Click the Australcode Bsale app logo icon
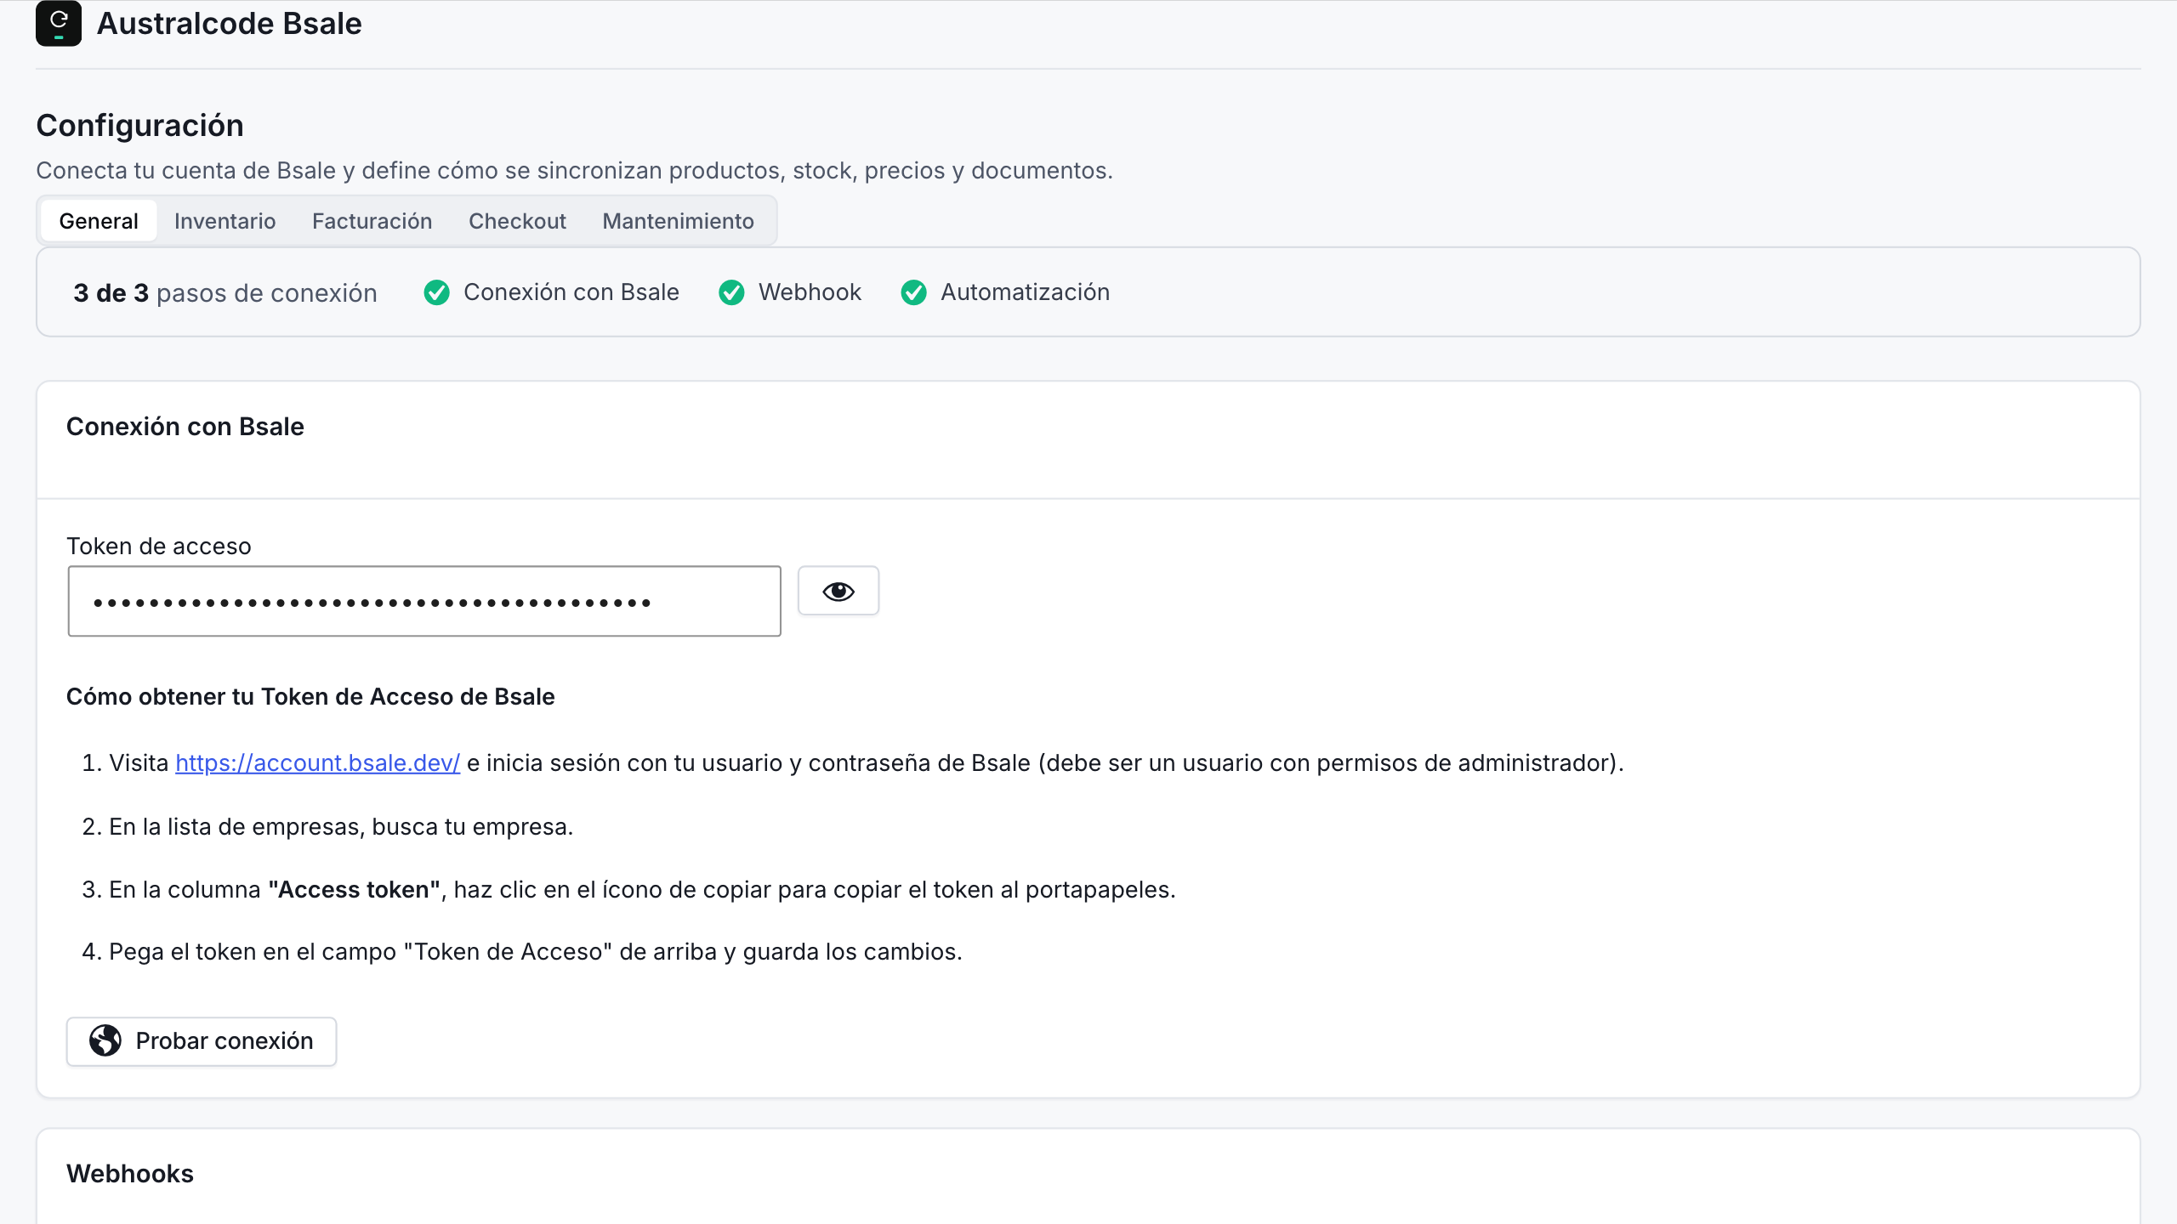 tap(59, 24)
